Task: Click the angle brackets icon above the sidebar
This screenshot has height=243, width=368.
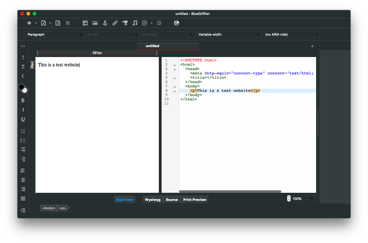Action: click(x=23, y=46)
